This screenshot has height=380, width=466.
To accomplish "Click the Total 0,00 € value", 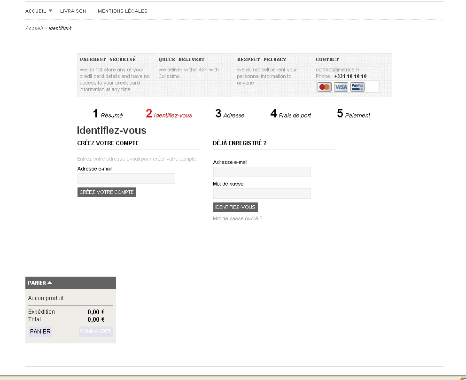I will click(96, 320).
